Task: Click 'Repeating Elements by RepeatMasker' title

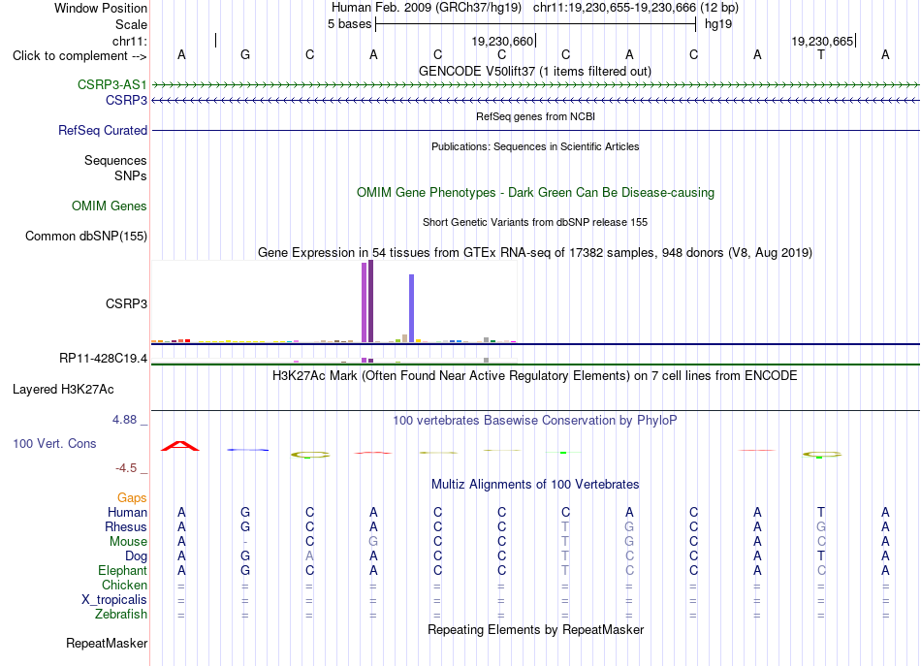Action: click(535, 630)
